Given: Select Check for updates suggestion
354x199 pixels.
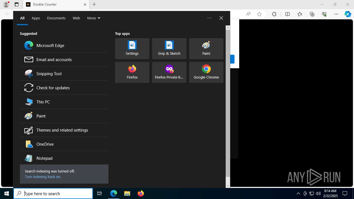Looking at the screenshot, I should tap(64, 88).
